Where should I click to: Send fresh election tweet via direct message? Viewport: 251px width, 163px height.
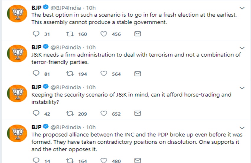(137, 34)
